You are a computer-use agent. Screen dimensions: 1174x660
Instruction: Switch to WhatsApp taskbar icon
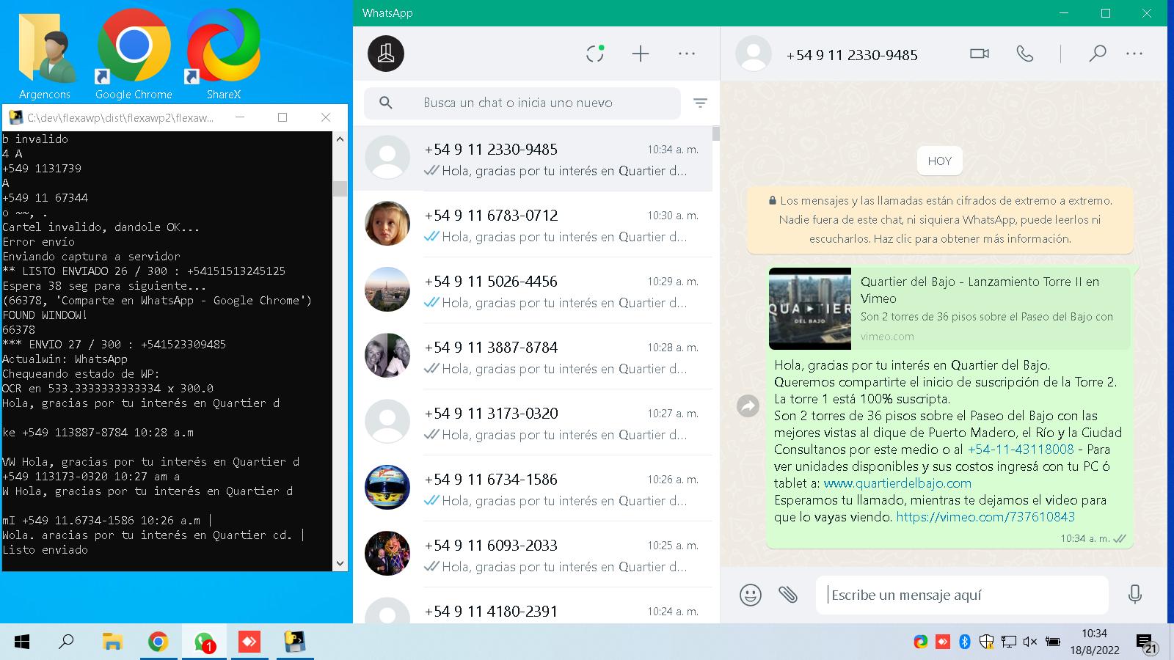[x=204, y=642]
